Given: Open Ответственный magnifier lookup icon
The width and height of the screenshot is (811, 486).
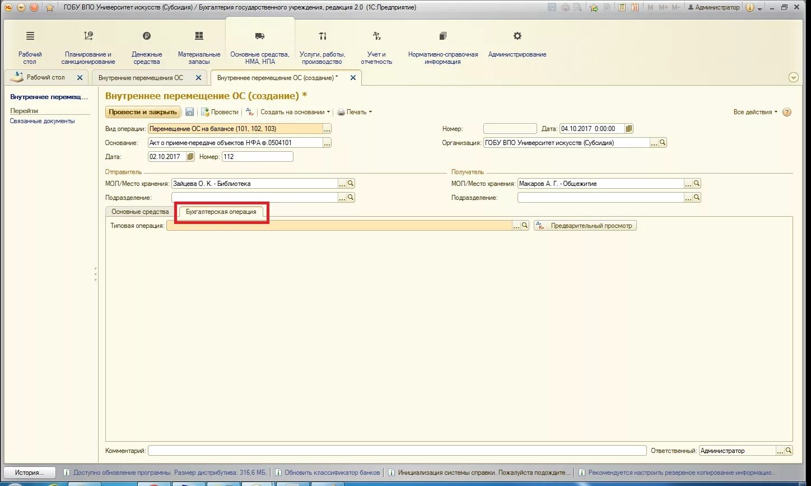Looking at the screenshot, I should click(x=789, y=451).
